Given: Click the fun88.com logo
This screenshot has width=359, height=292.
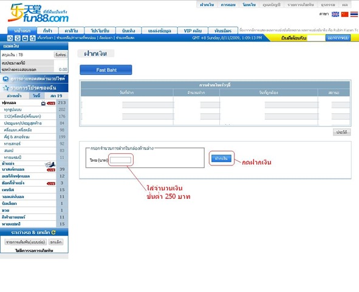Looking at the screenshot, I should pos(38,13).
